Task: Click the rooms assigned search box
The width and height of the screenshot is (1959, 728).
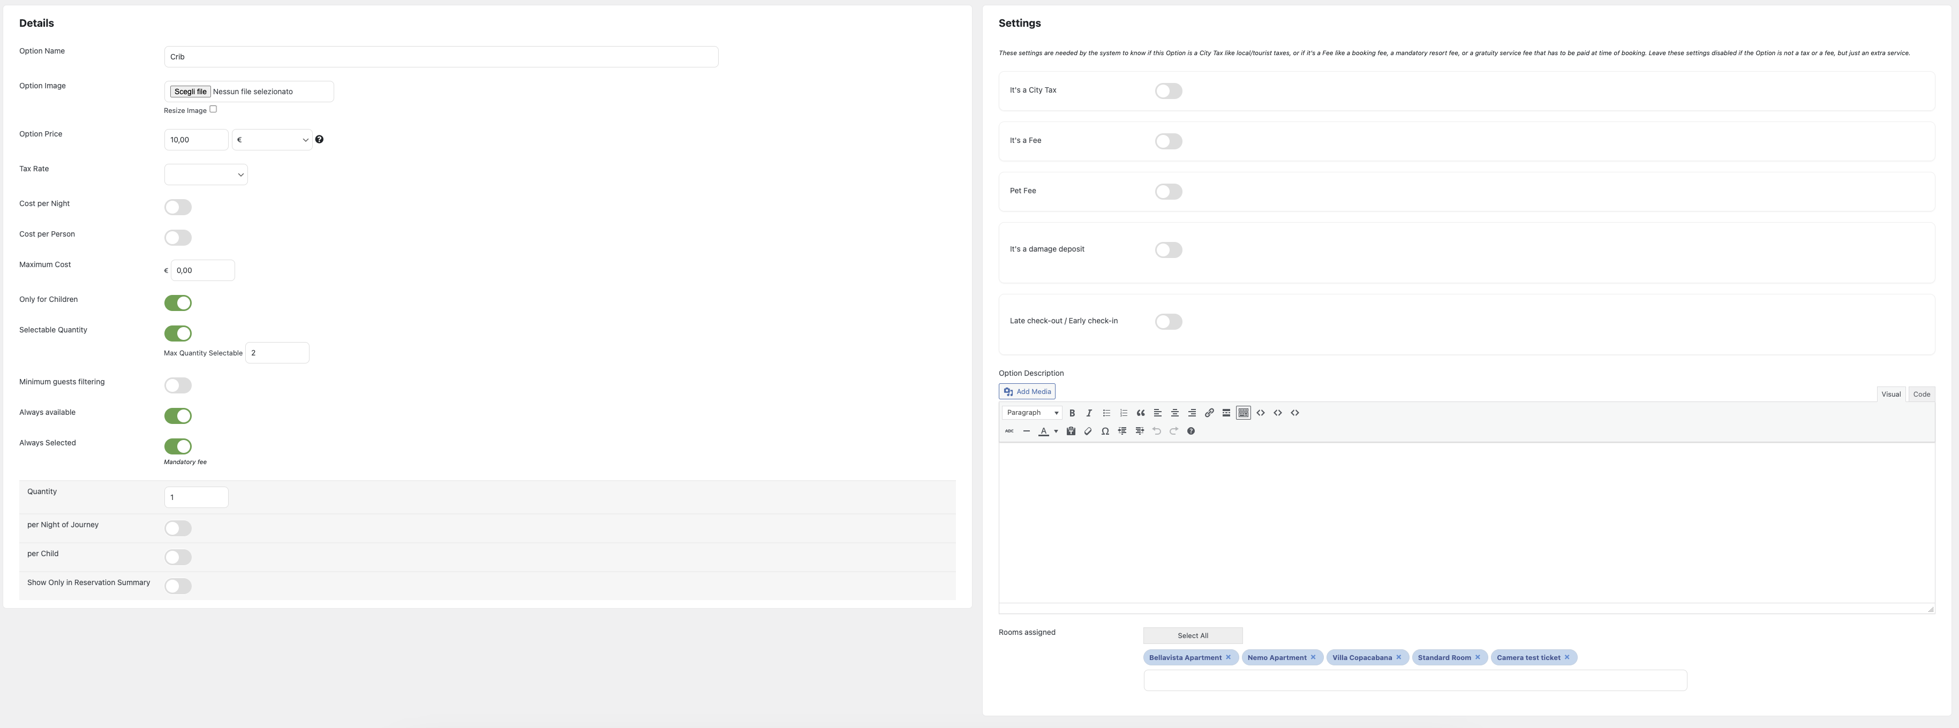Action: click(x=1415, y=680)
